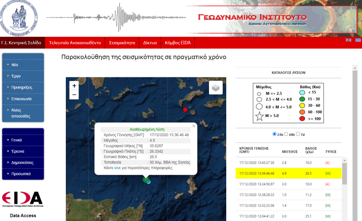Close the earthquake info popup

194,126
